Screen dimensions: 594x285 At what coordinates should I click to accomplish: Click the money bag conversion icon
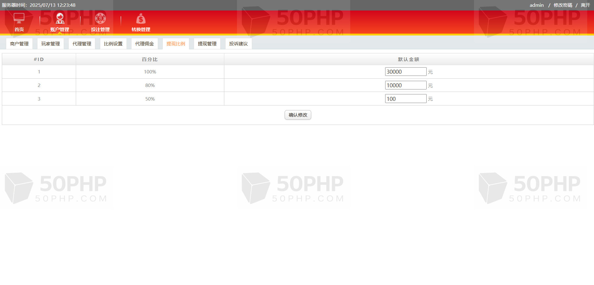[141, 19]
